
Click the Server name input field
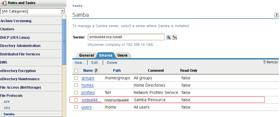[126, 37]
